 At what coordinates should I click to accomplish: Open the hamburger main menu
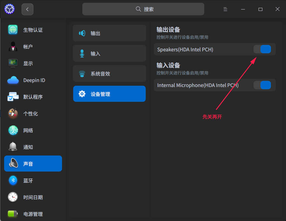225,9
